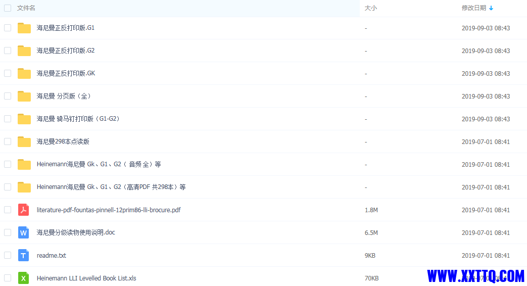Sort by 修改日期 column header
This screenshot has width=527, height=286.
pyautogui.click(x=474, y=8)
